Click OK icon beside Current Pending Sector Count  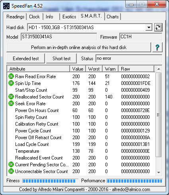tap(11, 165)
